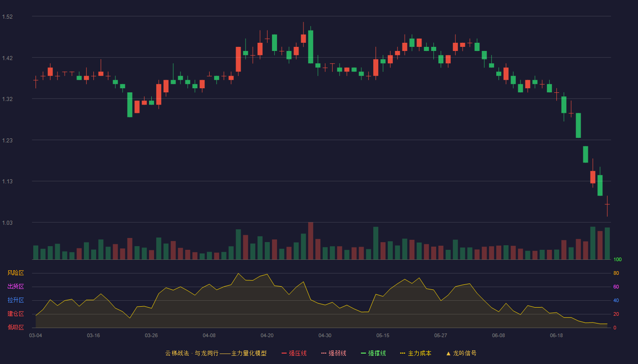Click the 1.32 price axis label
The image size is (638, 364).
coord(7,99)
